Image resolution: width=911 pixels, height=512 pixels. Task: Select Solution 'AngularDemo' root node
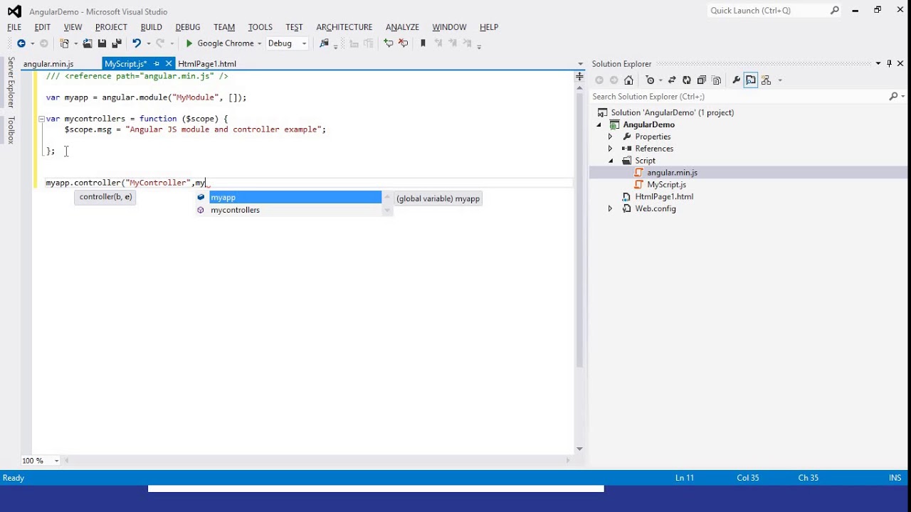(x=672, y=112)
